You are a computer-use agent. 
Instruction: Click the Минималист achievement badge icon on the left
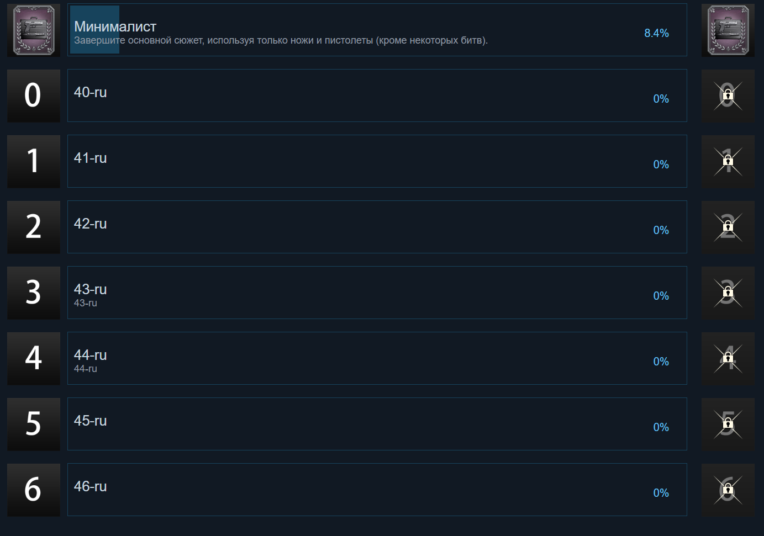(34, 30)
